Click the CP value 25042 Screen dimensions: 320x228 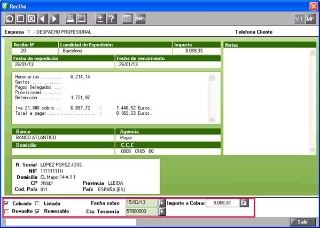pos(46,184)
